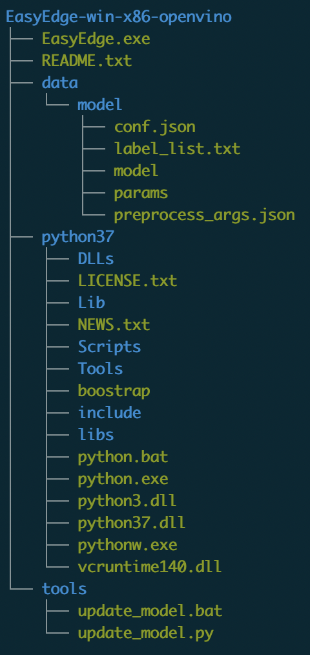
Task: Open the conf.json file
Action: pos(155,127)
